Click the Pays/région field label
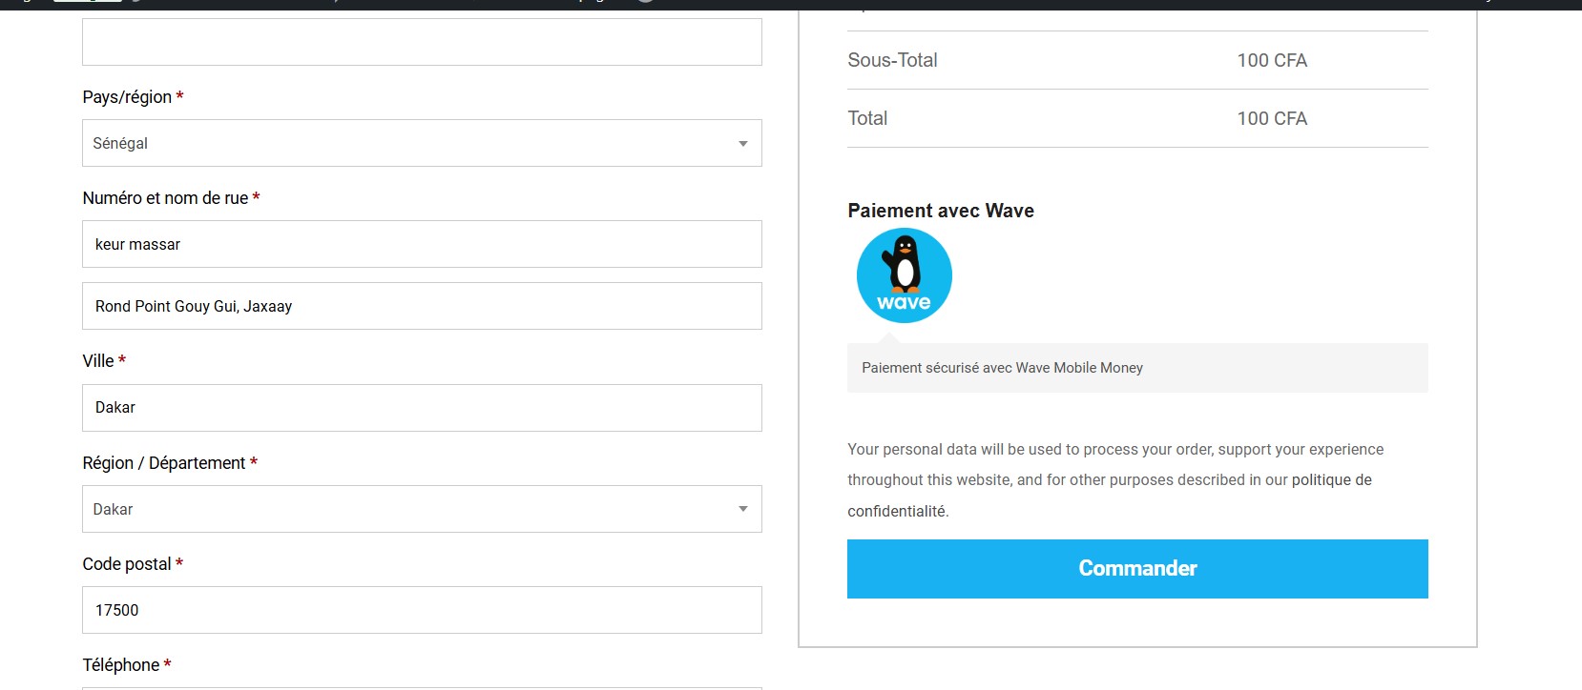Screen dimensions: 1582x690 (x=127, y=97)
